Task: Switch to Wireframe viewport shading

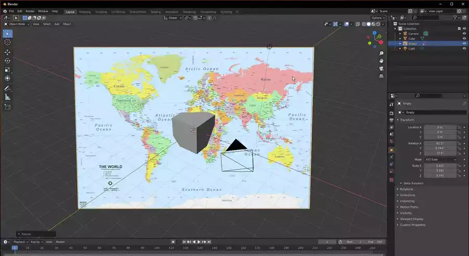Action: [364, 24]
